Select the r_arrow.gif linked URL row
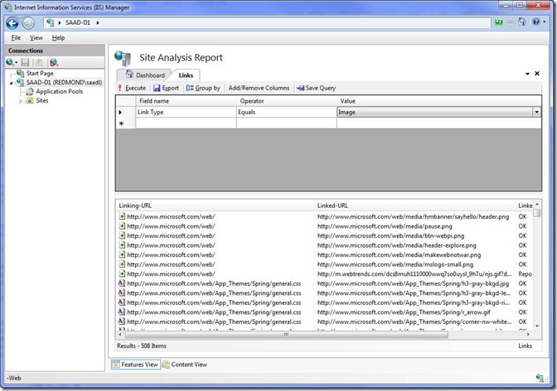This screenshot has height=391, width=557. [404, 312]
